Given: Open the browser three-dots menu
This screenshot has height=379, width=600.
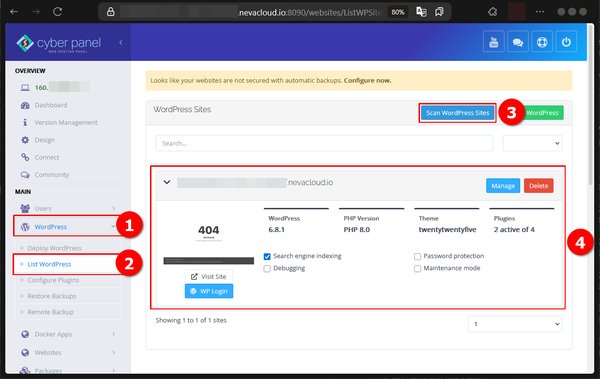Looking at the screenshot, I should pos(540,12).
